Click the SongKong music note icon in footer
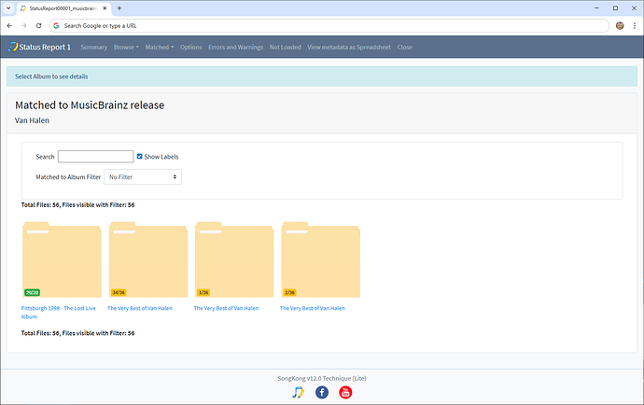Viewport: 644px width, 405px height. (x=298, y=392)
